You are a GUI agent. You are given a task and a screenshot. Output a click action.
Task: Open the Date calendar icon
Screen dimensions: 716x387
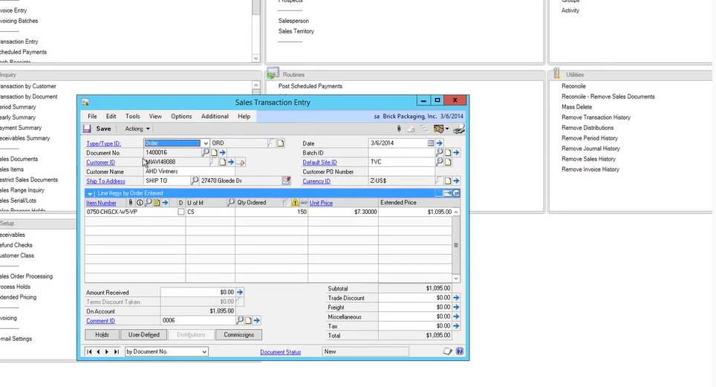(x=431, y=143)
